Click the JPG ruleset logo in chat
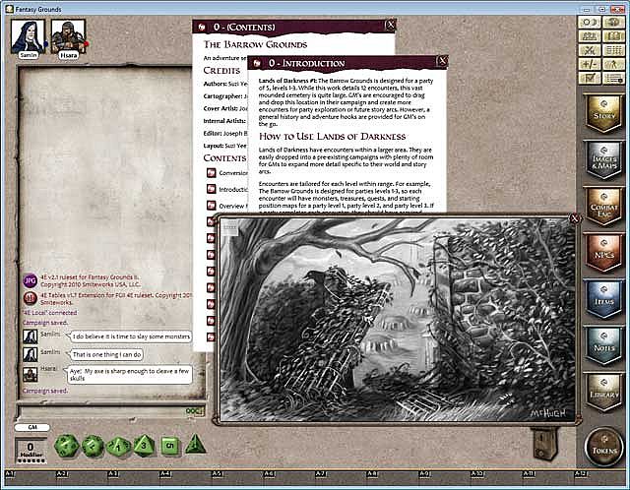 point(31,280)
